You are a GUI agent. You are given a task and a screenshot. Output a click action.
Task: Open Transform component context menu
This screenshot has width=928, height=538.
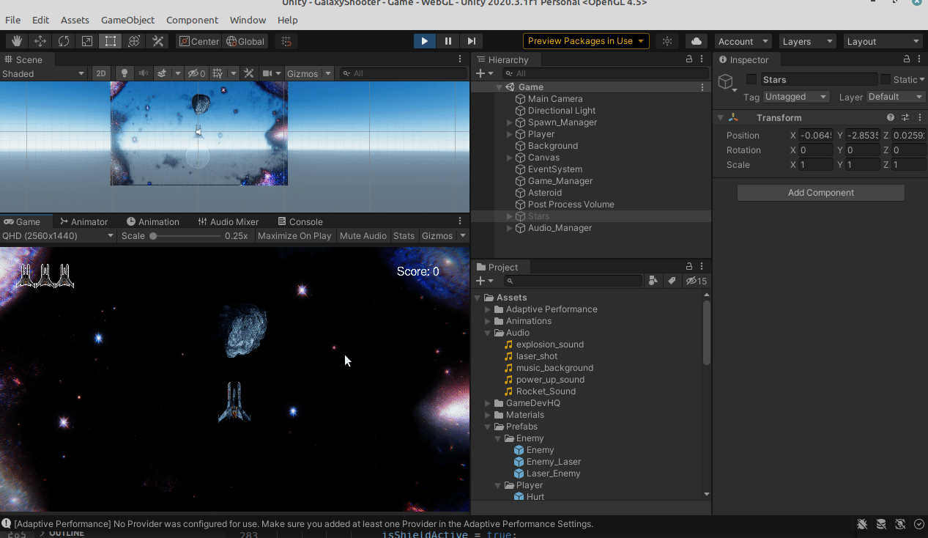pyautogui.click(x=920, y=117)
